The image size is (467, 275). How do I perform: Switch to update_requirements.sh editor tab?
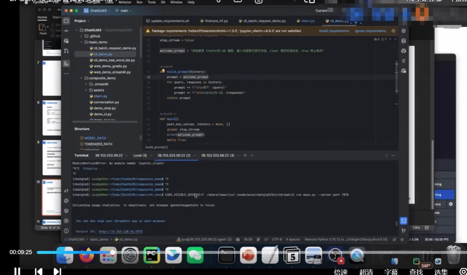pos(168,21)
